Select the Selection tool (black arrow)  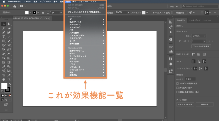pos(4,24)
